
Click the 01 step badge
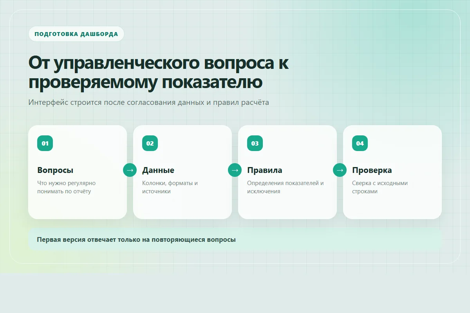click(x=45, y=143)
